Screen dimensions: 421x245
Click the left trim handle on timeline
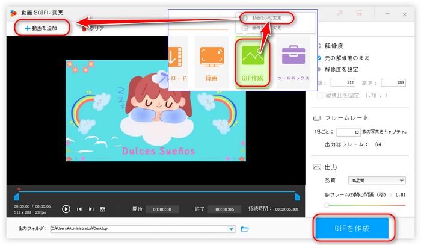point(17,196)
